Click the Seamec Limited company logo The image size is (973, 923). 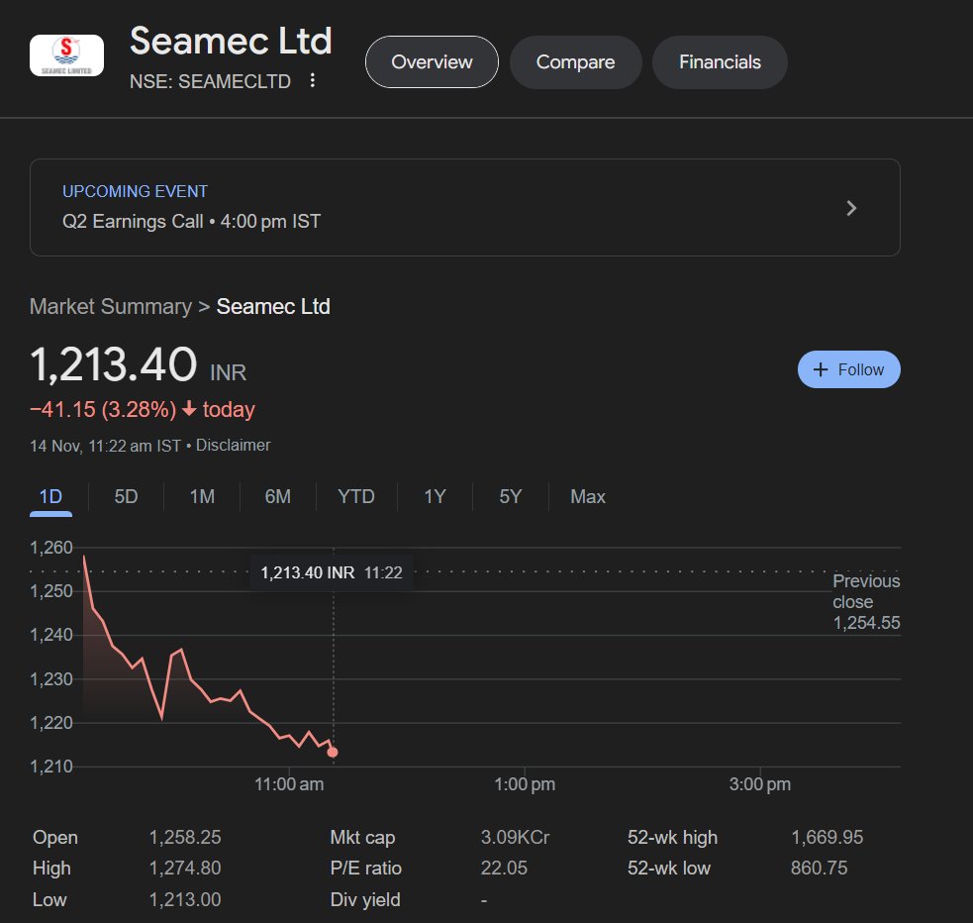[x=66, y=55]
